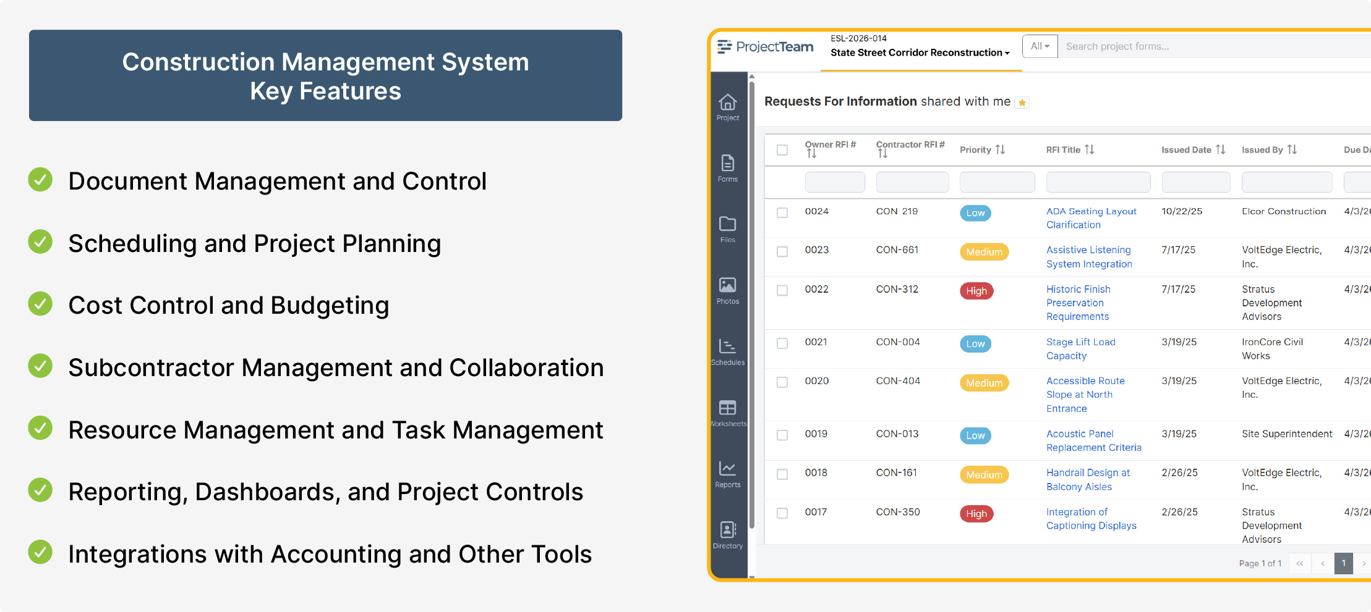Check the select-all checkbox in table header
This screenshot has height=612, width=1371.
pyautogui.click(x=782, y=149)
